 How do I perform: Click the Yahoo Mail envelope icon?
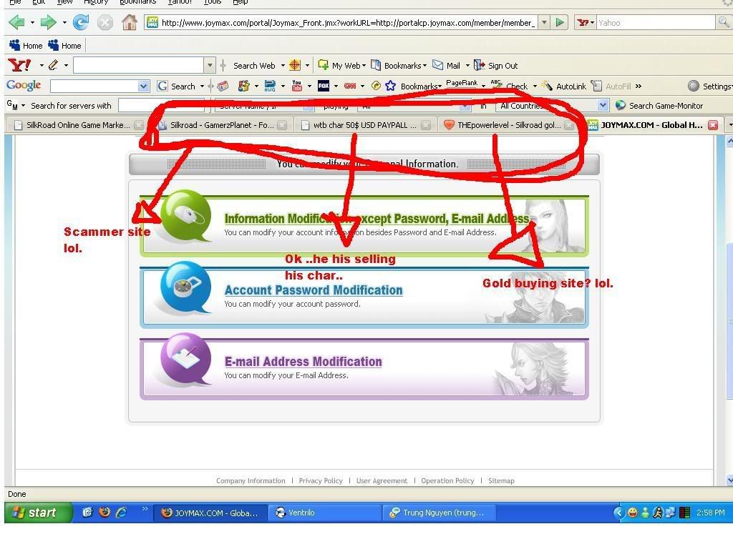coord(438,65)
